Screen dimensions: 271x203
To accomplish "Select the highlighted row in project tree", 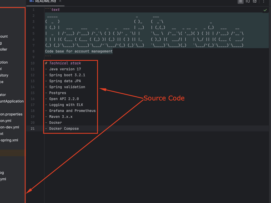I will click(12, 153).
